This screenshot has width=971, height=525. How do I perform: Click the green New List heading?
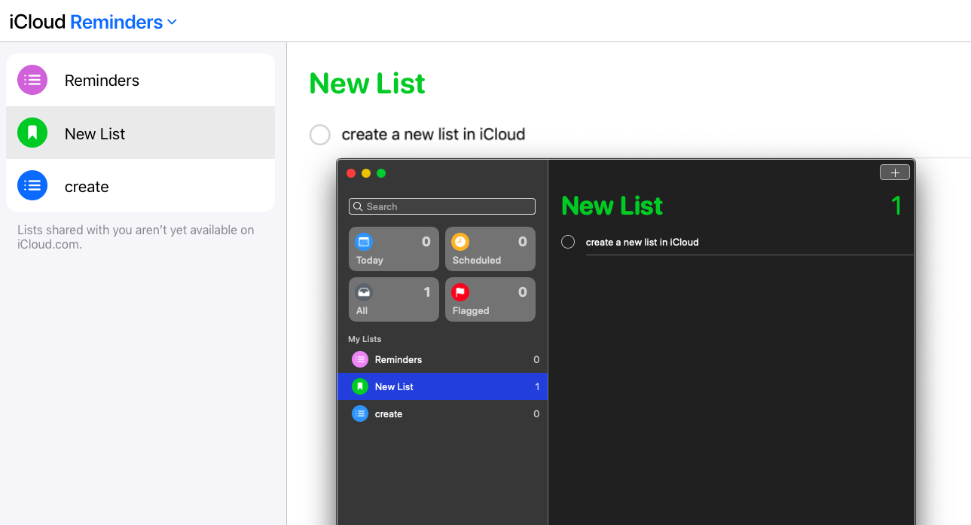(366, 83)
